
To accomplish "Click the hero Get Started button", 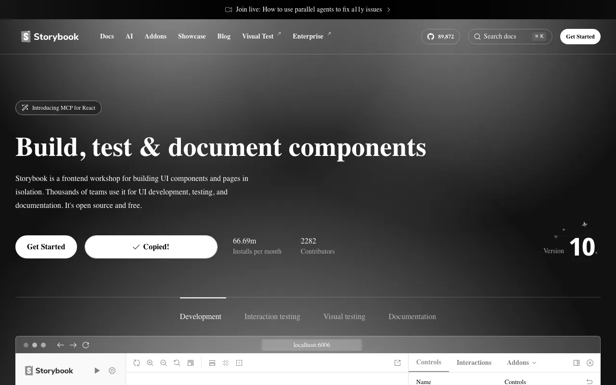I will pyautogui.click(x=46, y=247).
